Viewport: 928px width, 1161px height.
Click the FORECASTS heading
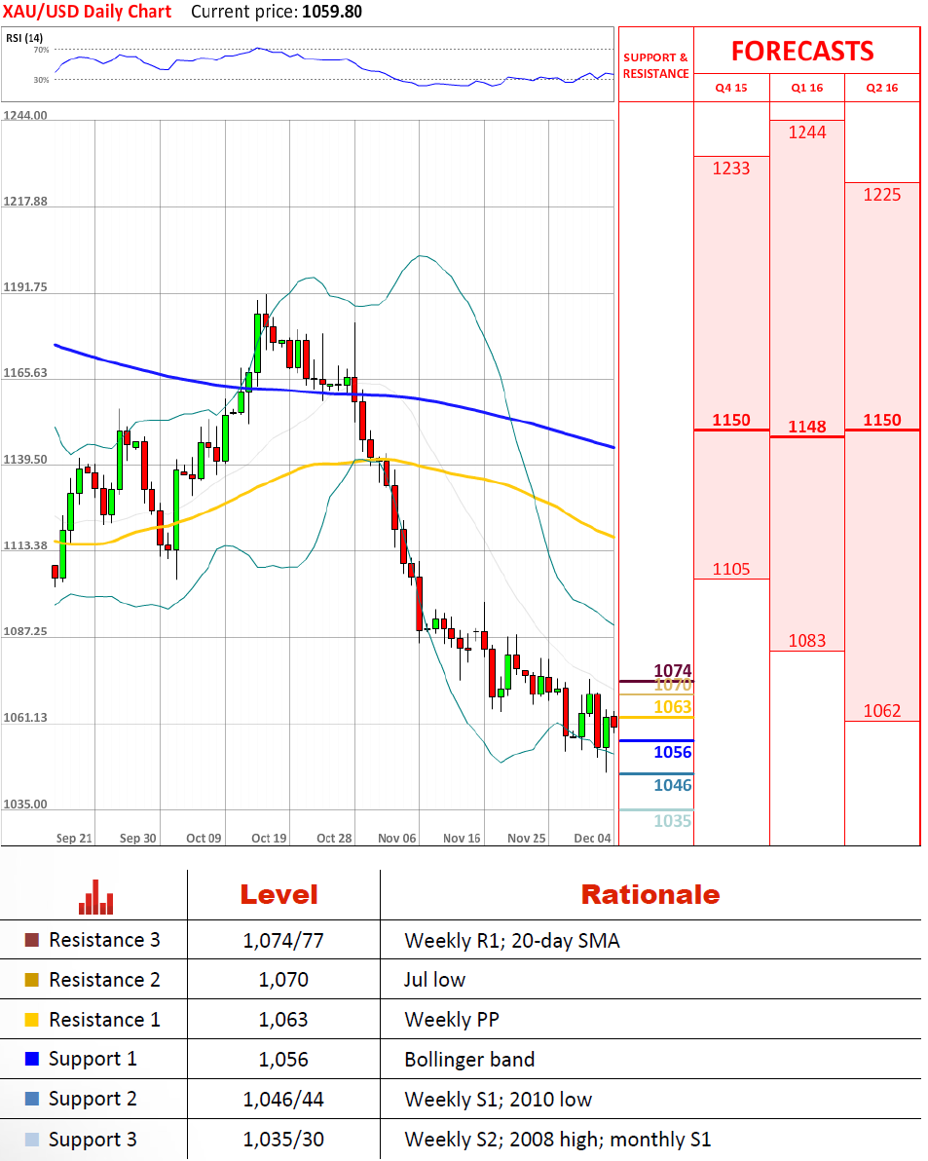click(x=802, y=51)
